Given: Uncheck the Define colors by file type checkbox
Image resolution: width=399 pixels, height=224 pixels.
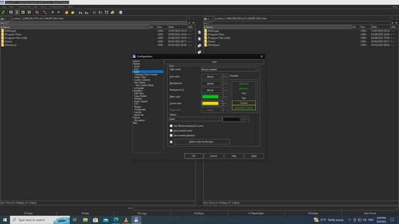Looking at the screenshot, I should tap(171, 142).
